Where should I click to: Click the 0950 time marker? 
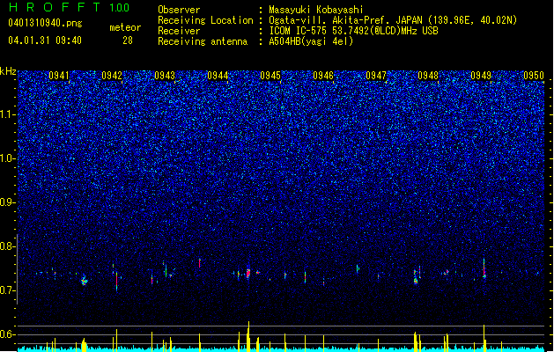point(534,76)
